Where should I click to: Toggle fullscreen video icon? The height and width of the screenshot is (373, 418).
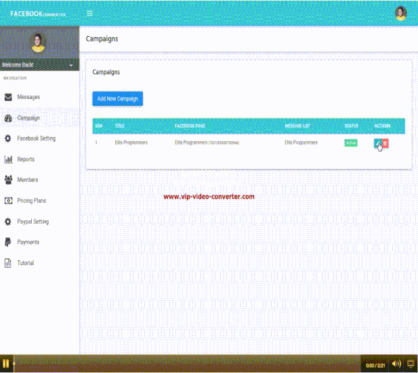[x=411, y=364]
